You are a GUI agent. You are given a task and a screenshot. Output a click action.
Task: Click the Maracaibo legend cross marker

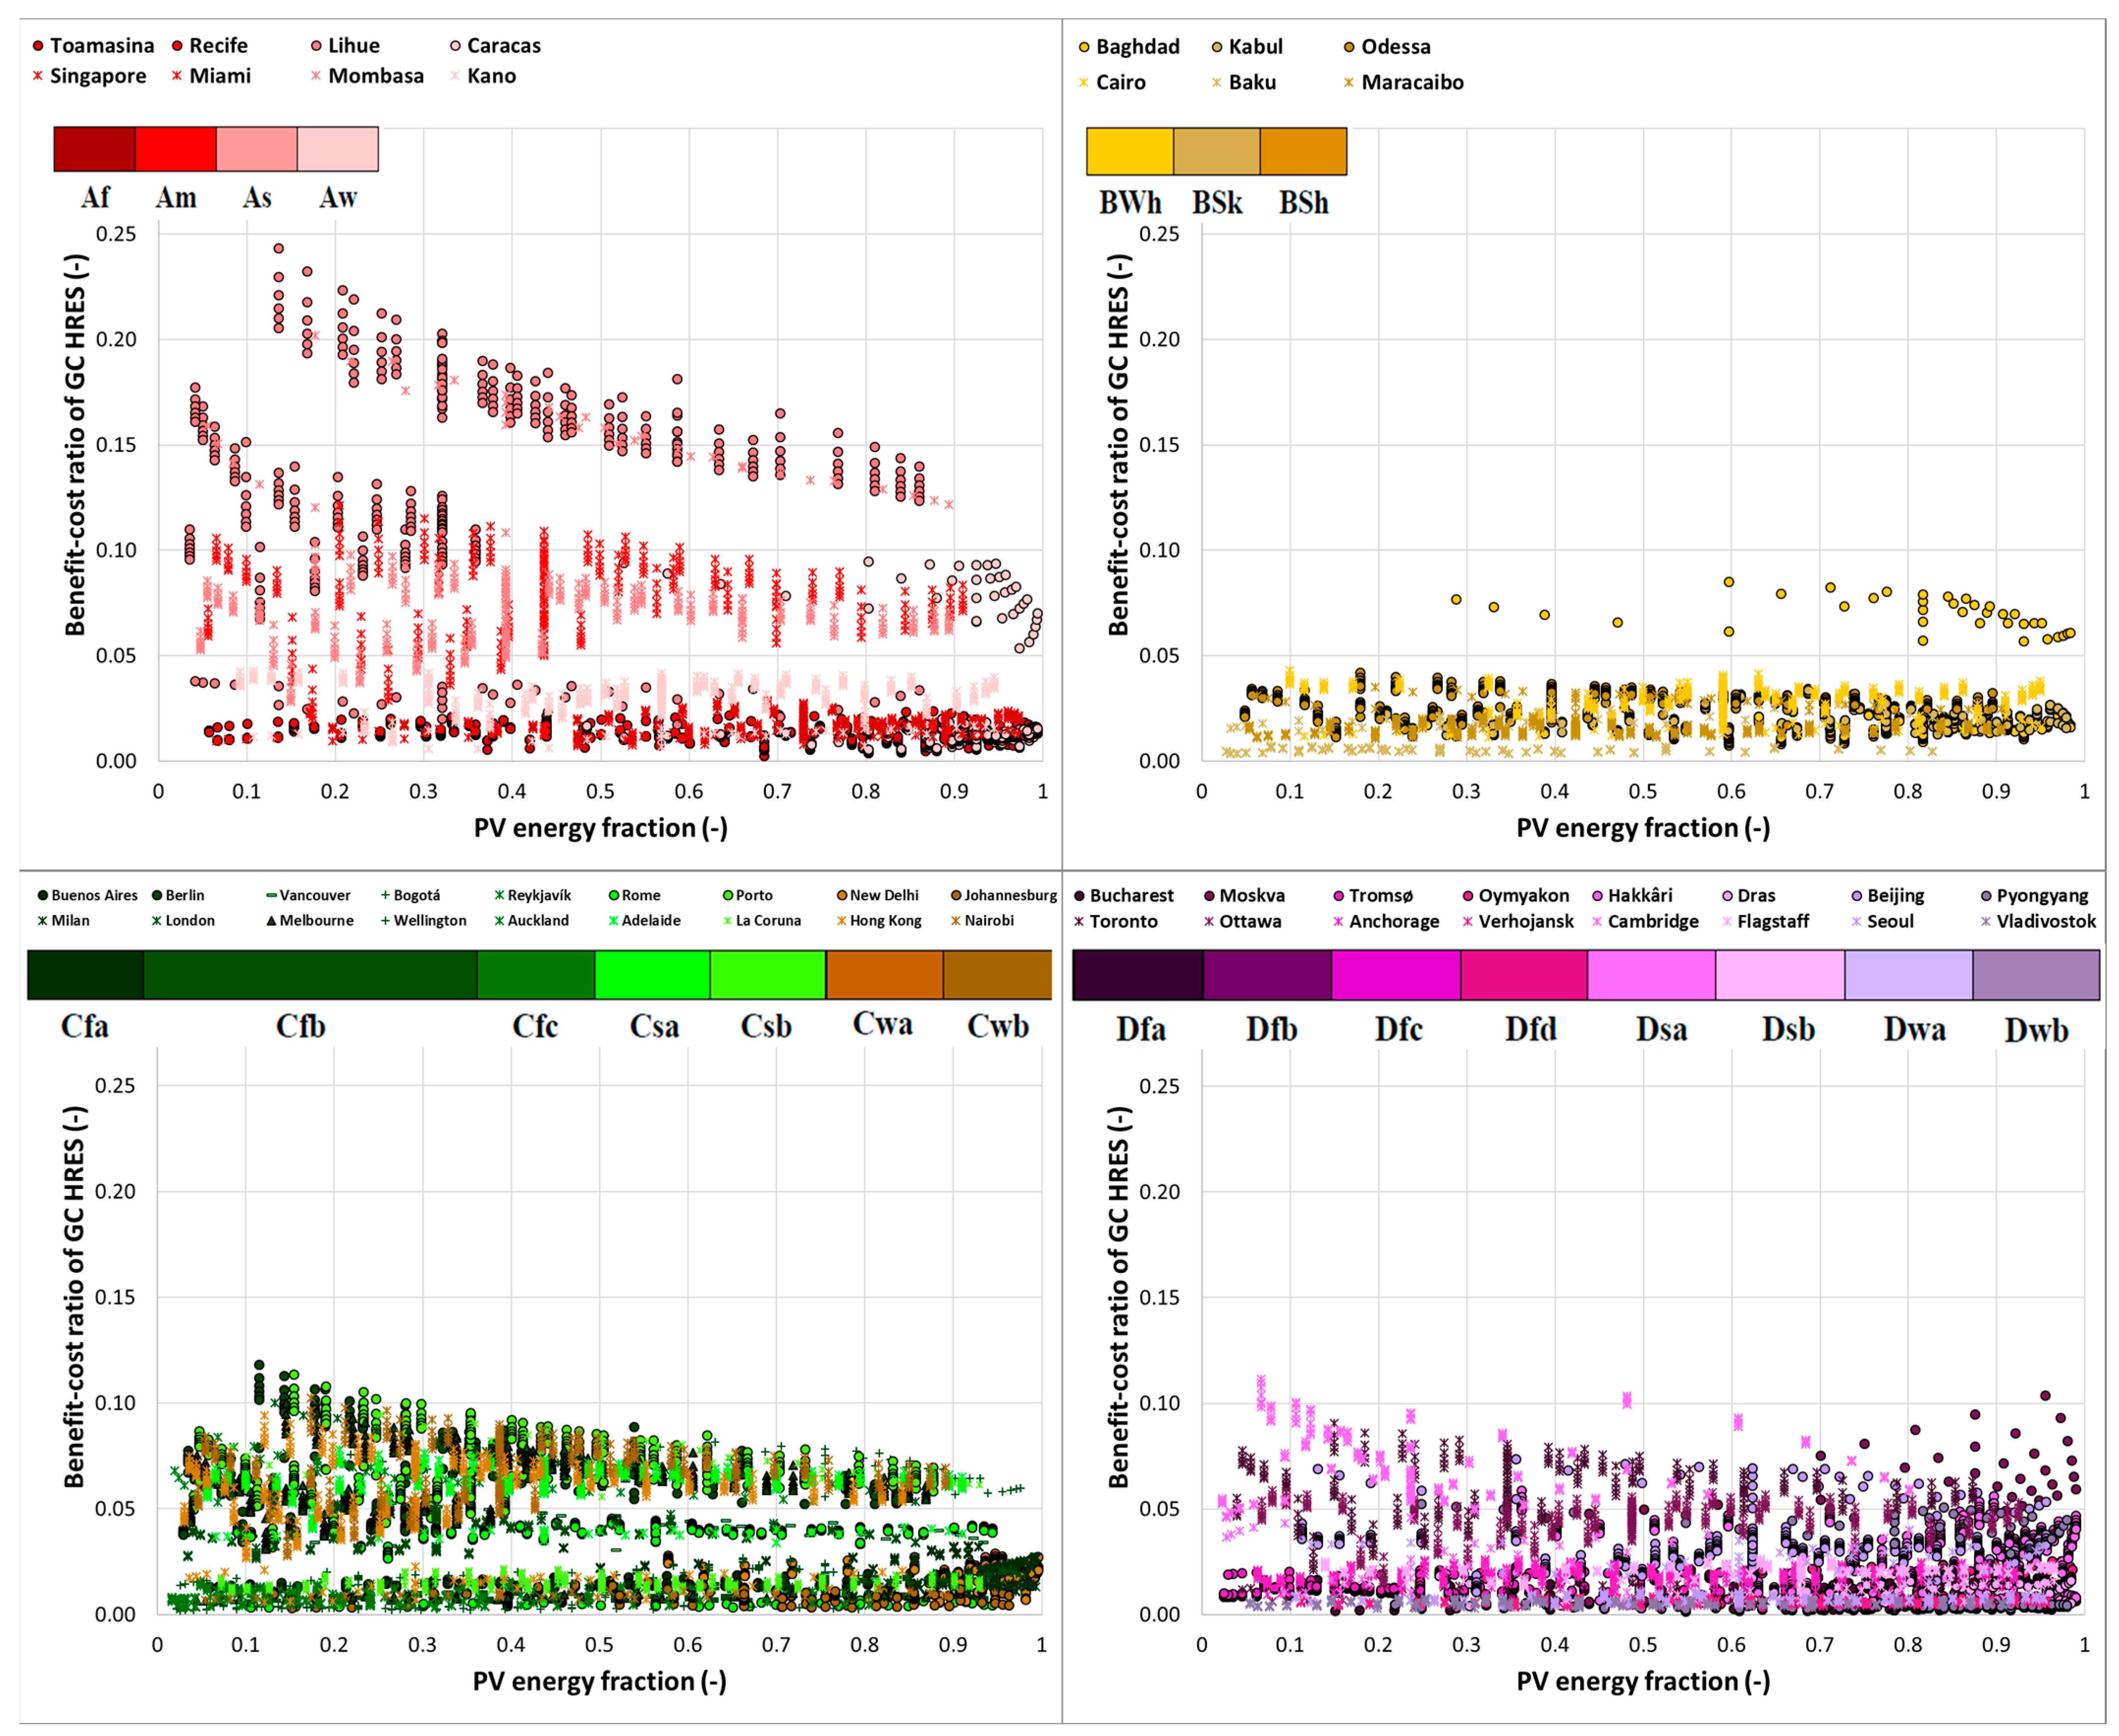(x=1349, y=83)
